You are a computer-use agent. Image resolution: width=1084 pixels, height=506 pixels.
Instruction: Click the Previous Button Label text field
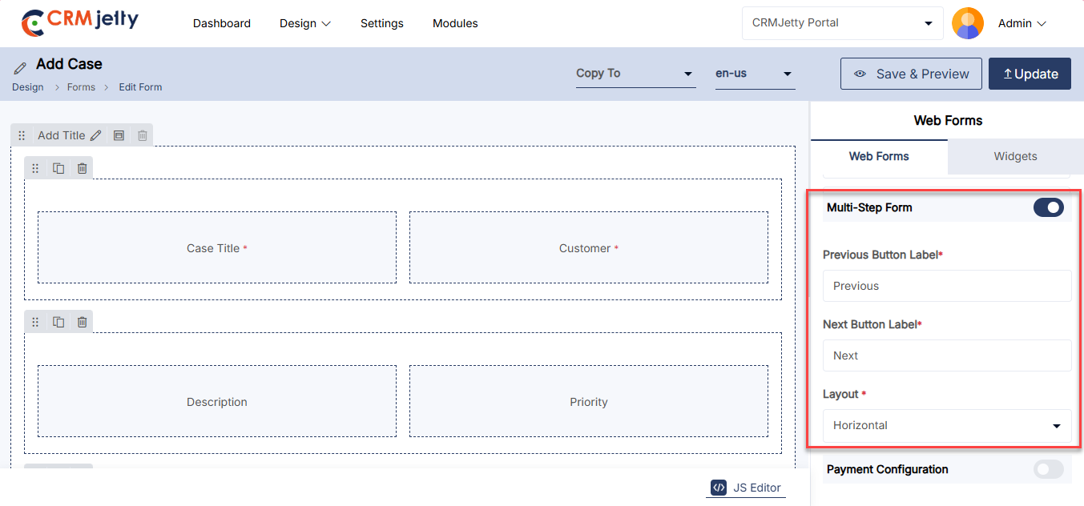point(946,286)
